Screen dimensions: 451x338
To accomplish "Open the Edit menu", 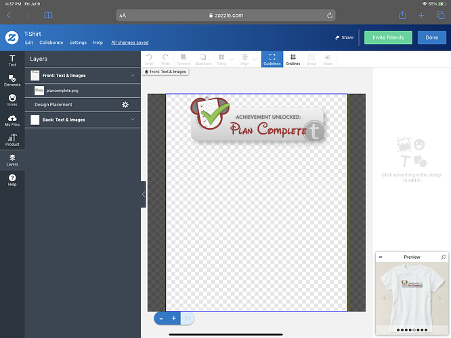I will click(28, 43).
